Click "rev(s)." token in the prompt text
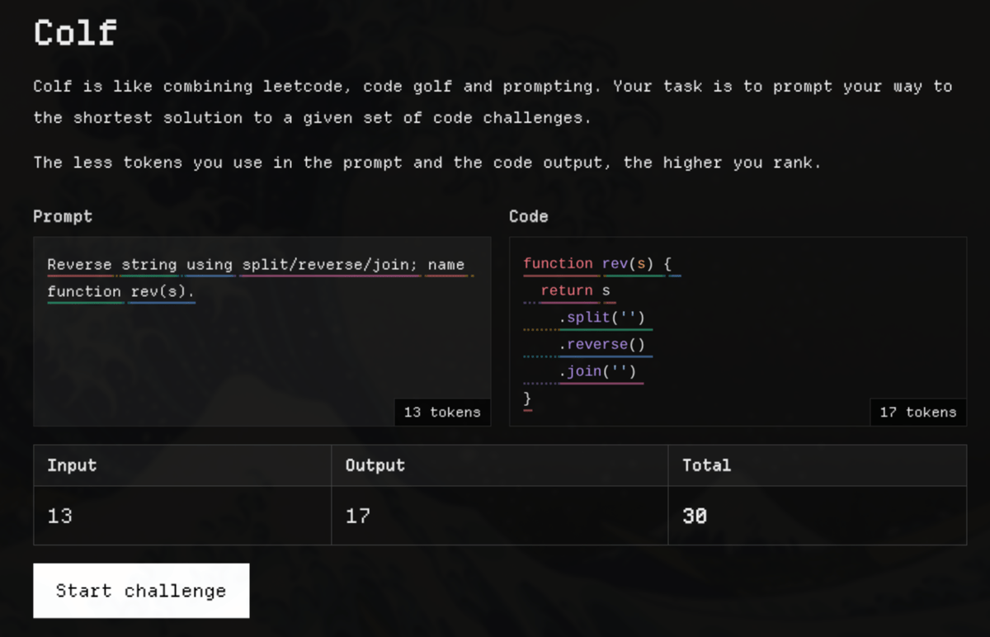 click(x=163, y=291)
